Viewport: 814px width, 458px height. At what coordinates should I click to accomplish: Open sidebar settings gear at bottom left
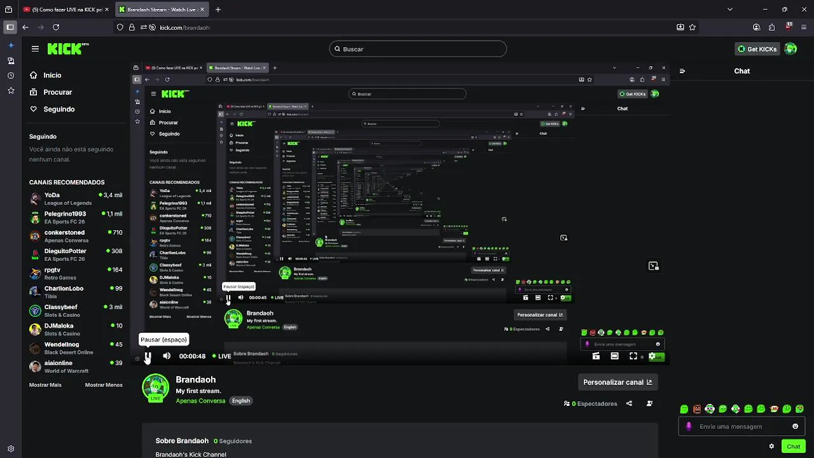[x=11, y=448]
